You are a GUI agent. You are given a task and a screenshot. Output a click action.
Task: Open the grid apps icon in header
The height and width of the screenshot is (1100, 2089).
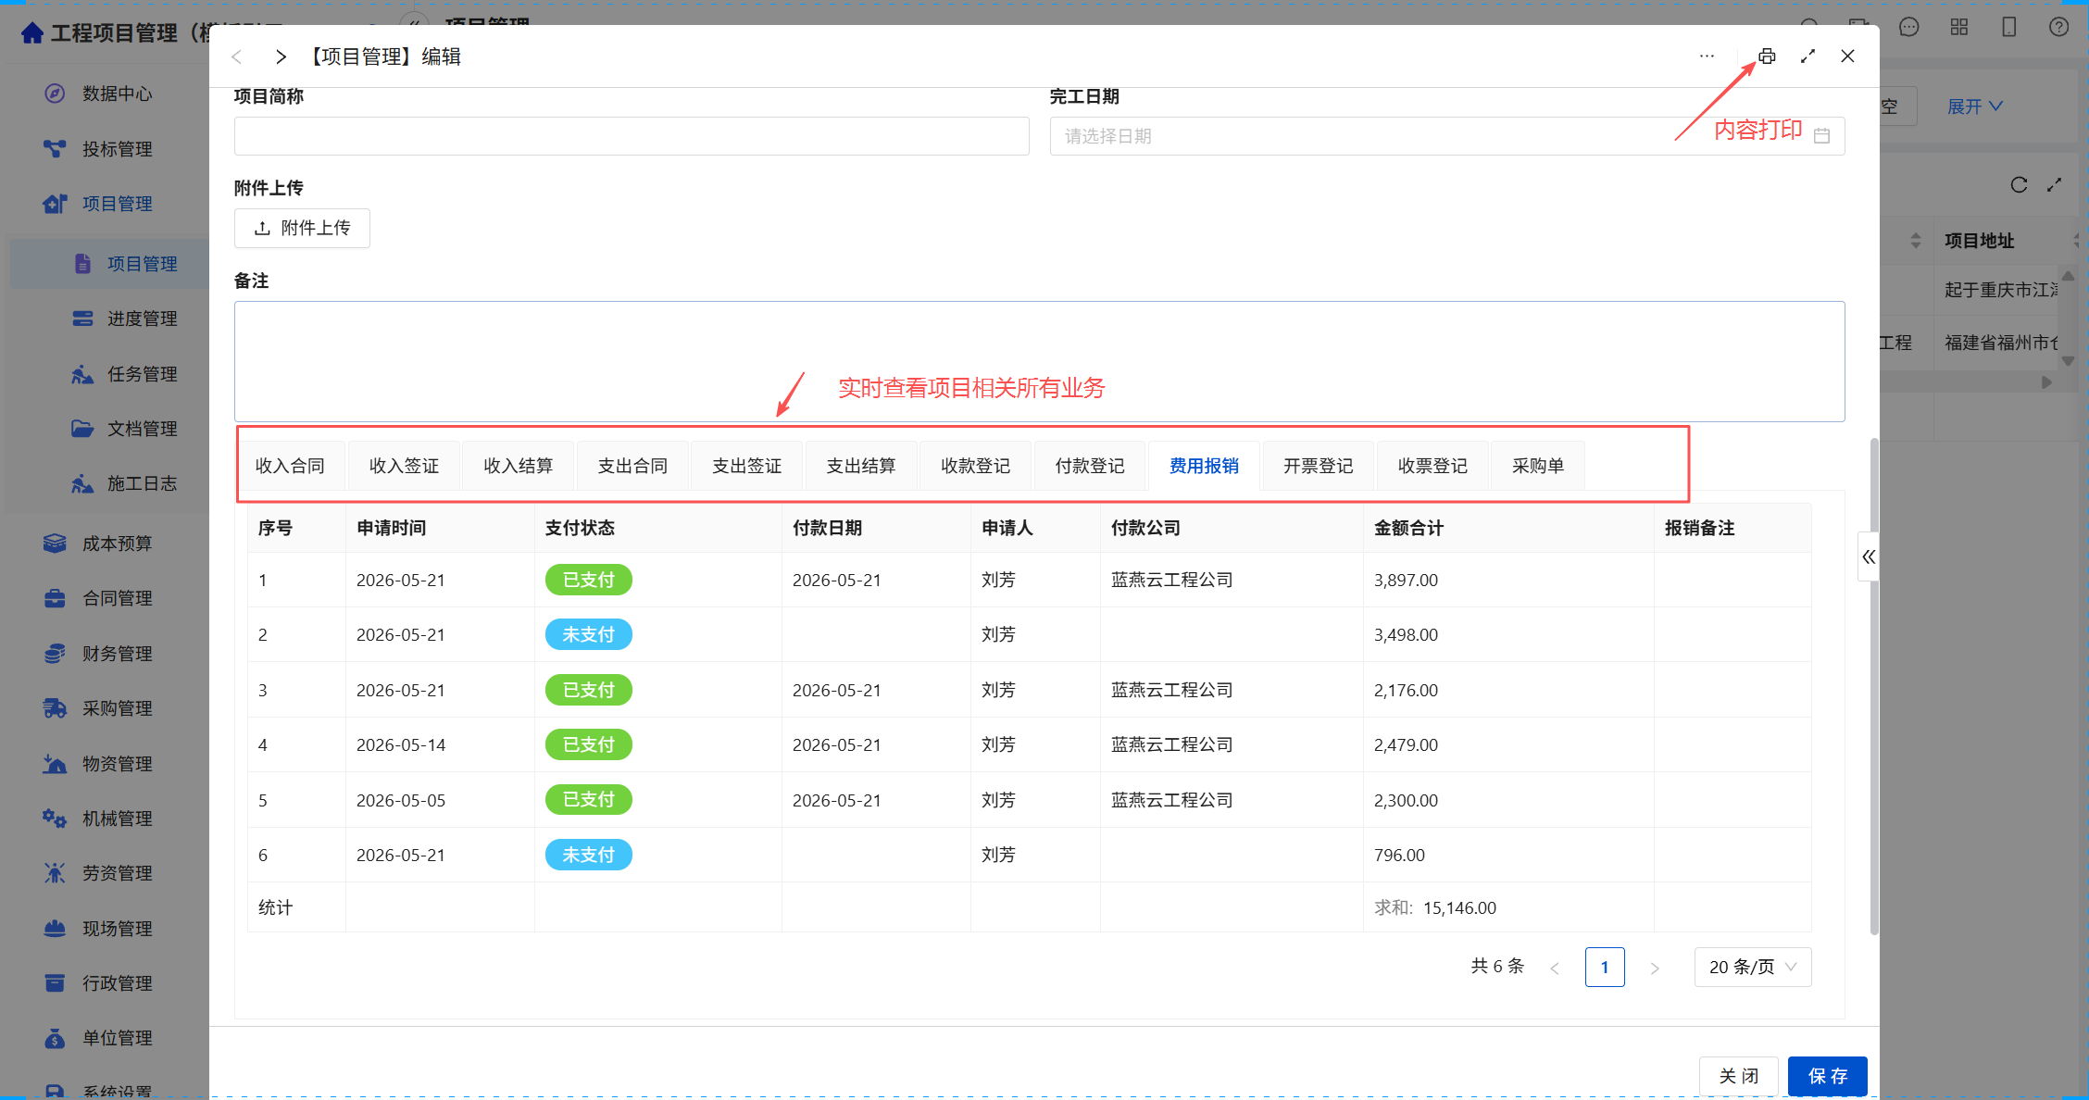coord(1958,27)
